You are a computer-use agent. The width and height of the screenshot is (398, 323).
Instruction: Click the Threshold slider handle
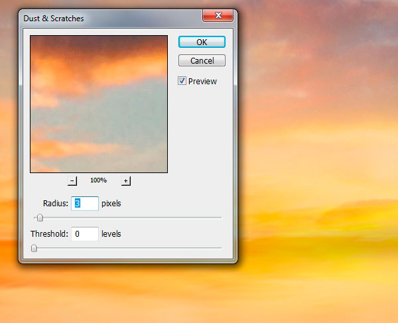coord(34,248)
